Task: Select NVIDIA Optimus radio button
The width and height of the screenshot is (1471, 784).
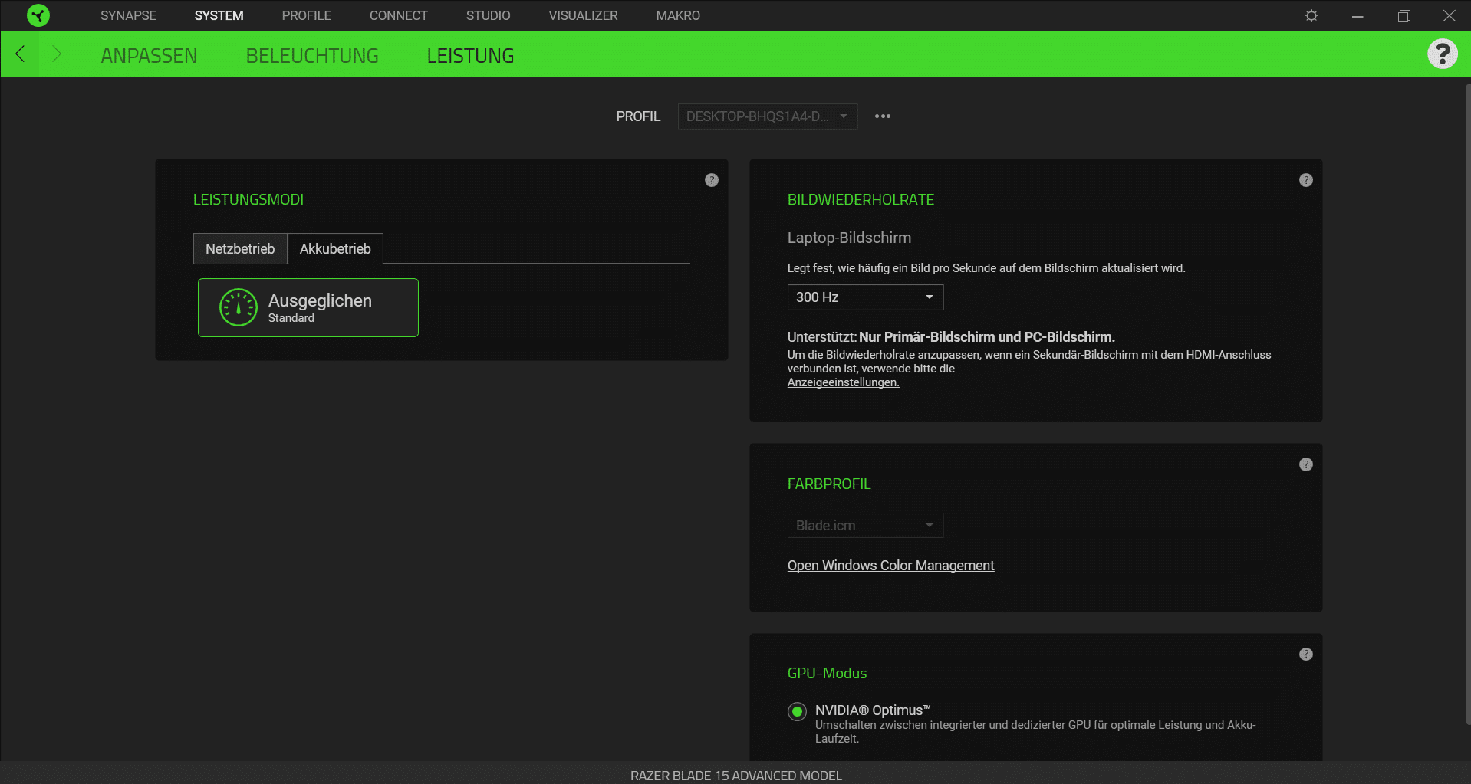Action: 797,712
